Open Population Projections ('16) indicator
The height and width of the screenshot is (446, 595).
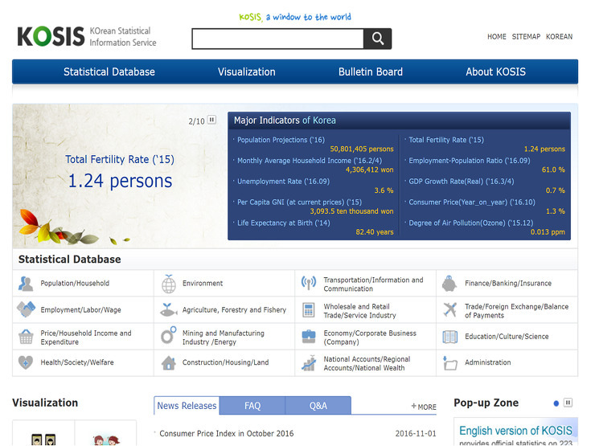[281, 140]
